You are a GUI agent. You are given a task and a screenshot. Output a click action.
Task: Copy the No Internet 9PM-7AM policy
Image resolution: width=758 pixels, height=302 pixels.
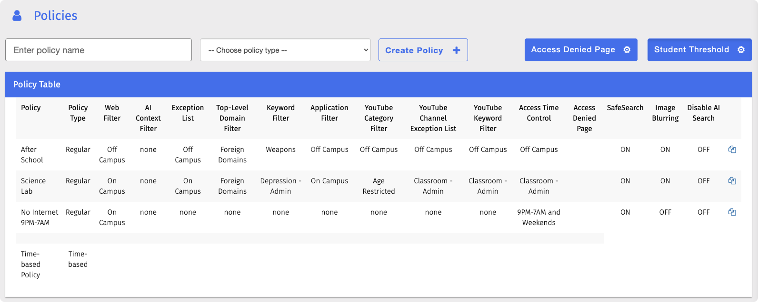point(732,212)
